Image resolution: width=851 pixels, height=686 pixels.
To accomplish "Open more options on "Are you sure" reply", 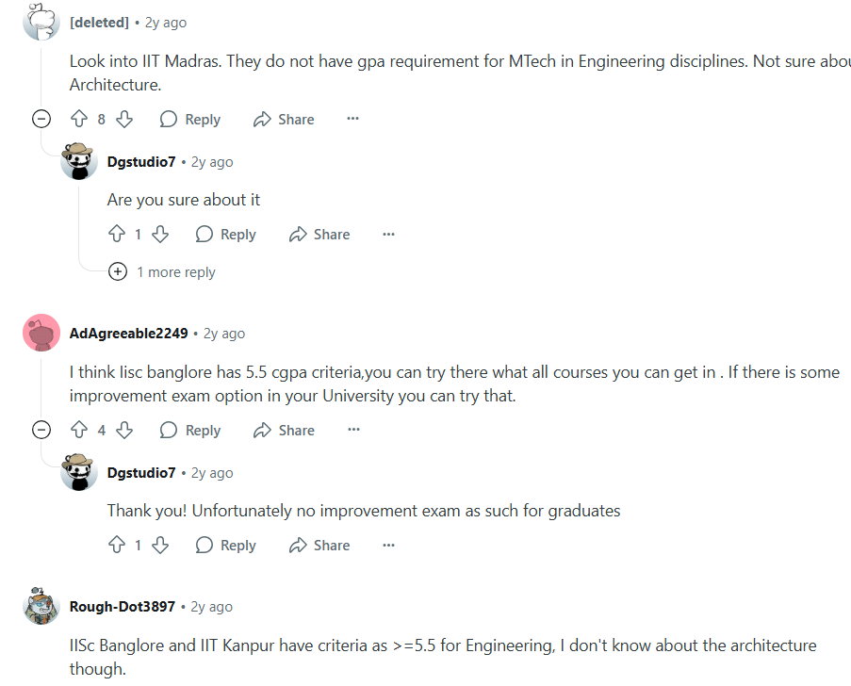I will (x=388, y=235).
